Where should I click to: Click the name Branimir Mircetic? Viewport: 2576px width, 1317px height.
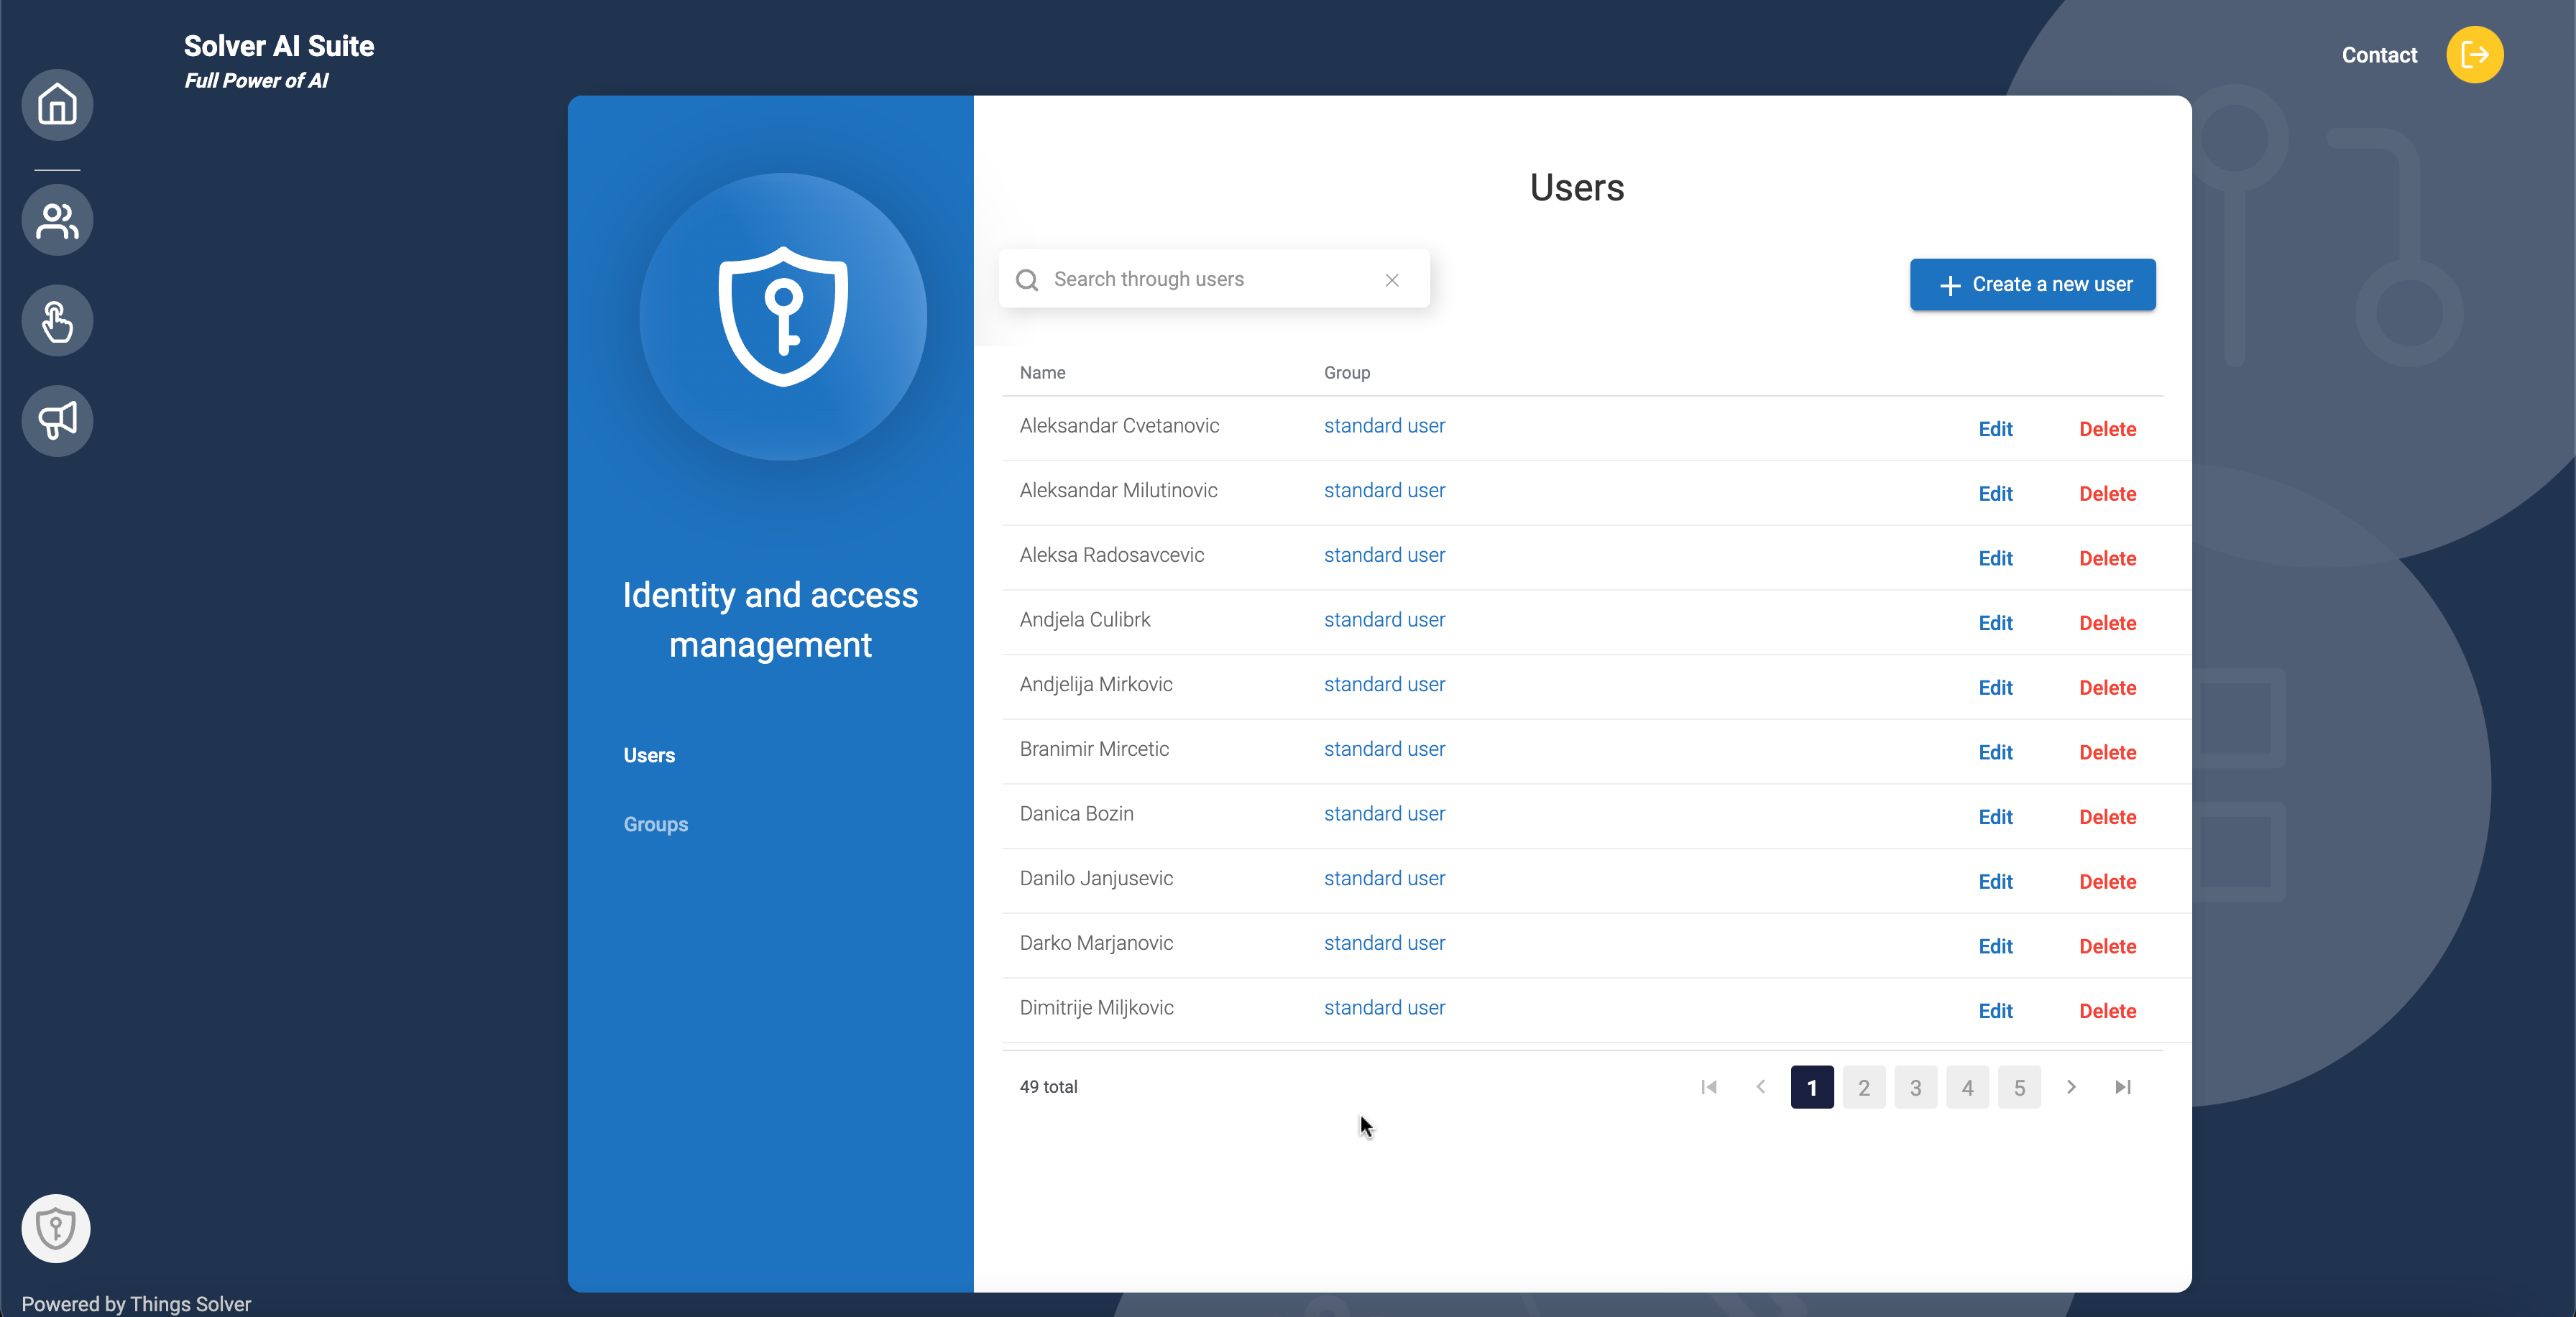1094,749
